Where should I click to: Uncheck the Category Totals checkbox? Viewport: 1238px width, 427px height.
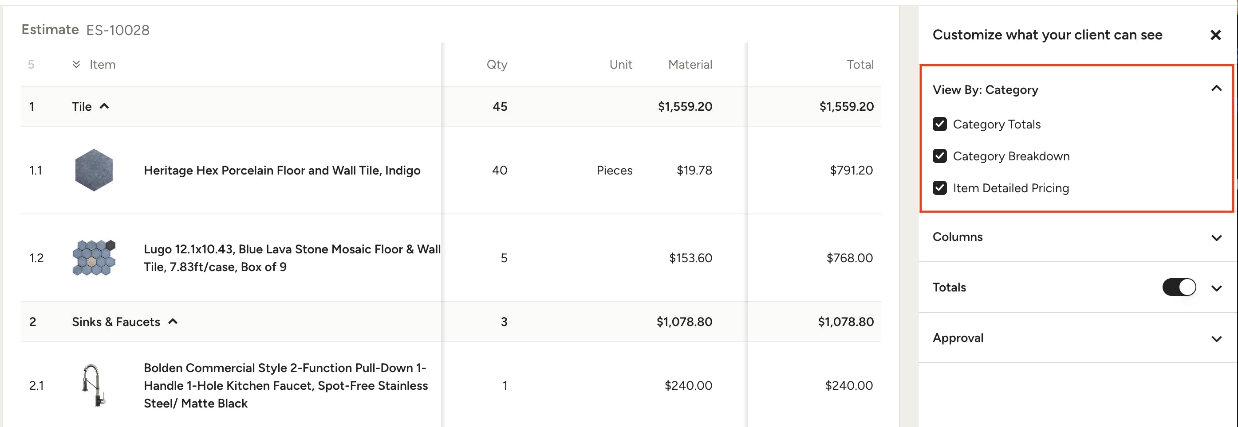tap(939, 124)
